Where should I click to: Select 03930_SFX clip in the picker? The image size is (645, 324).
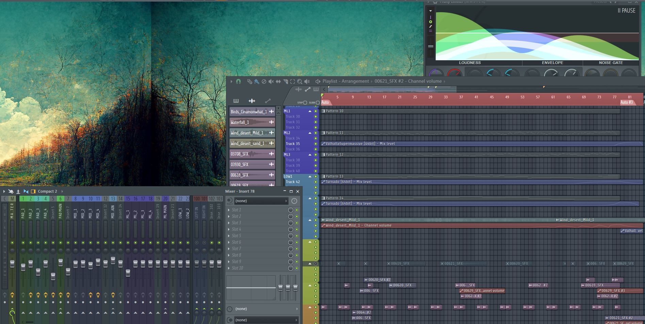(x=252, y=164)
